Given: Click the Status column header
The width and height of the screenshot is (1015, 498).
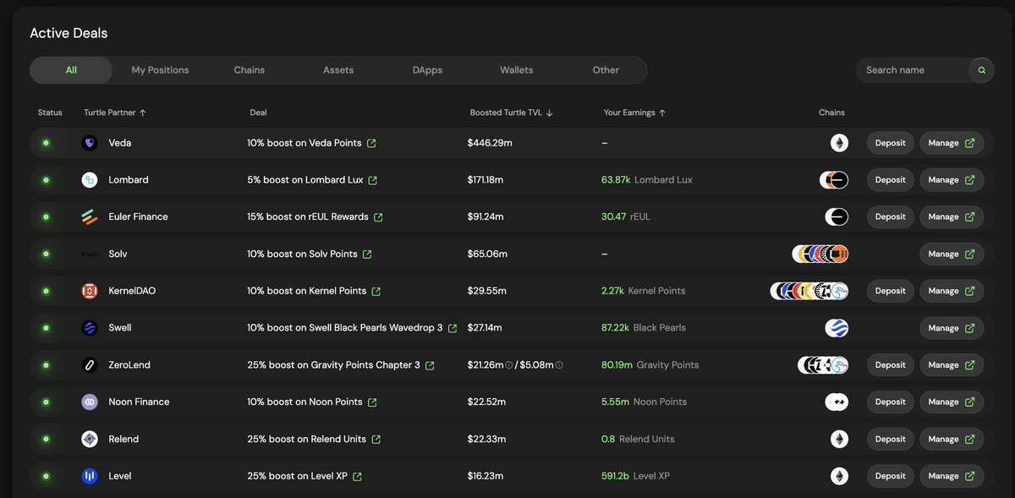Looking at the screenshot, I should [x=50, y=112].
